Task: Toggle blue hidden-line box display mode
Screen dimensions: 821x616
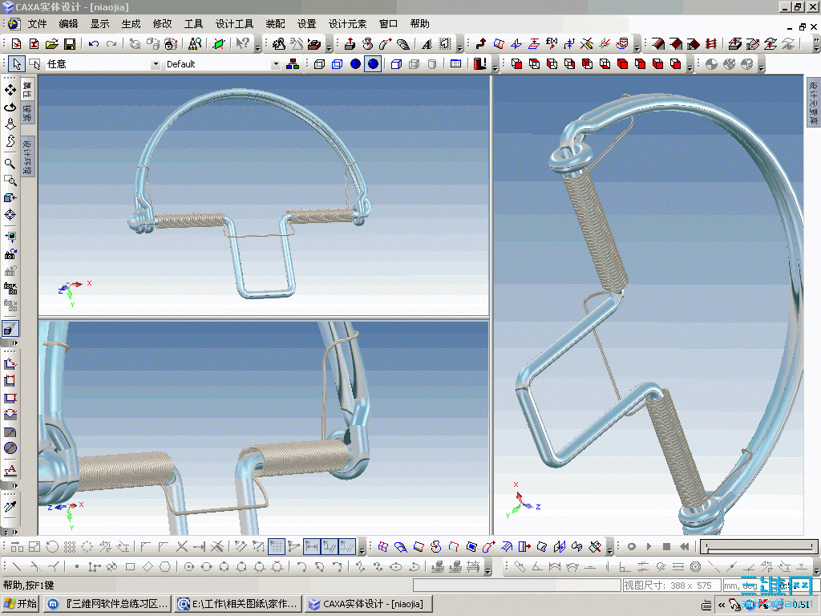Action: click(338, 64)
